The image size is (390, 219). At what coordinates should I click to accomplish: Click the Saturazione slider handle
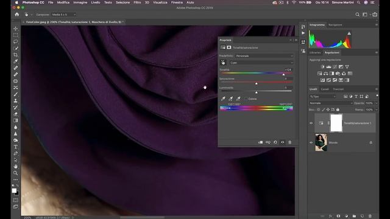(x=257, y=83)
